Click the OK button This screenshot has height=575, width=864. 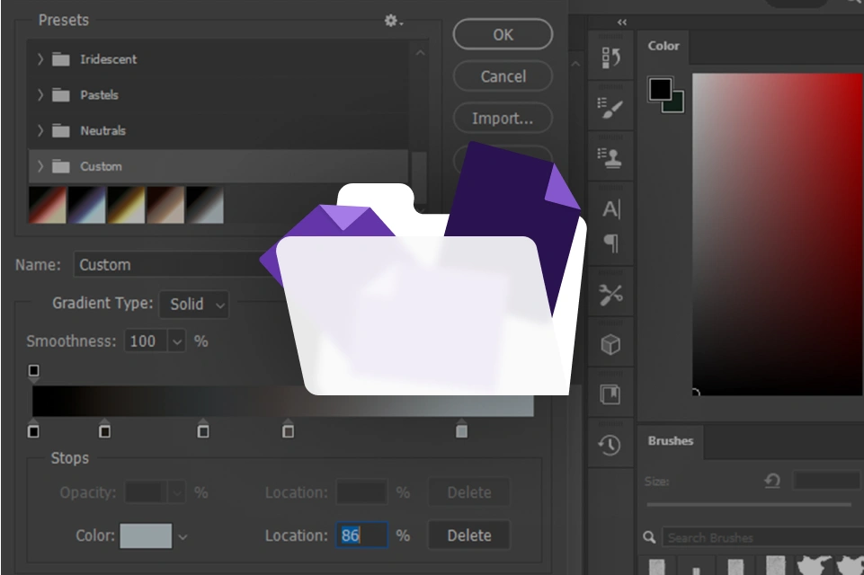[x=503, y=34]
